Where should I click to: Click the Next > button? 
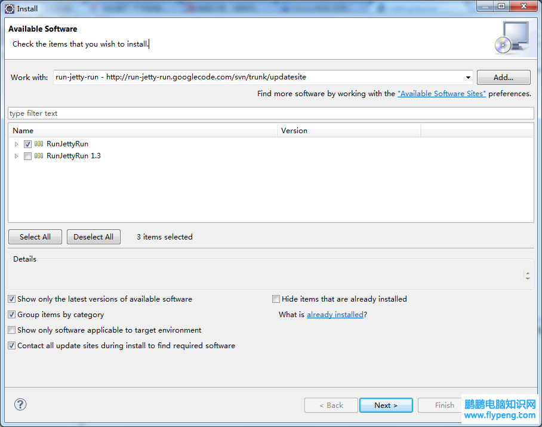point(386,406)
